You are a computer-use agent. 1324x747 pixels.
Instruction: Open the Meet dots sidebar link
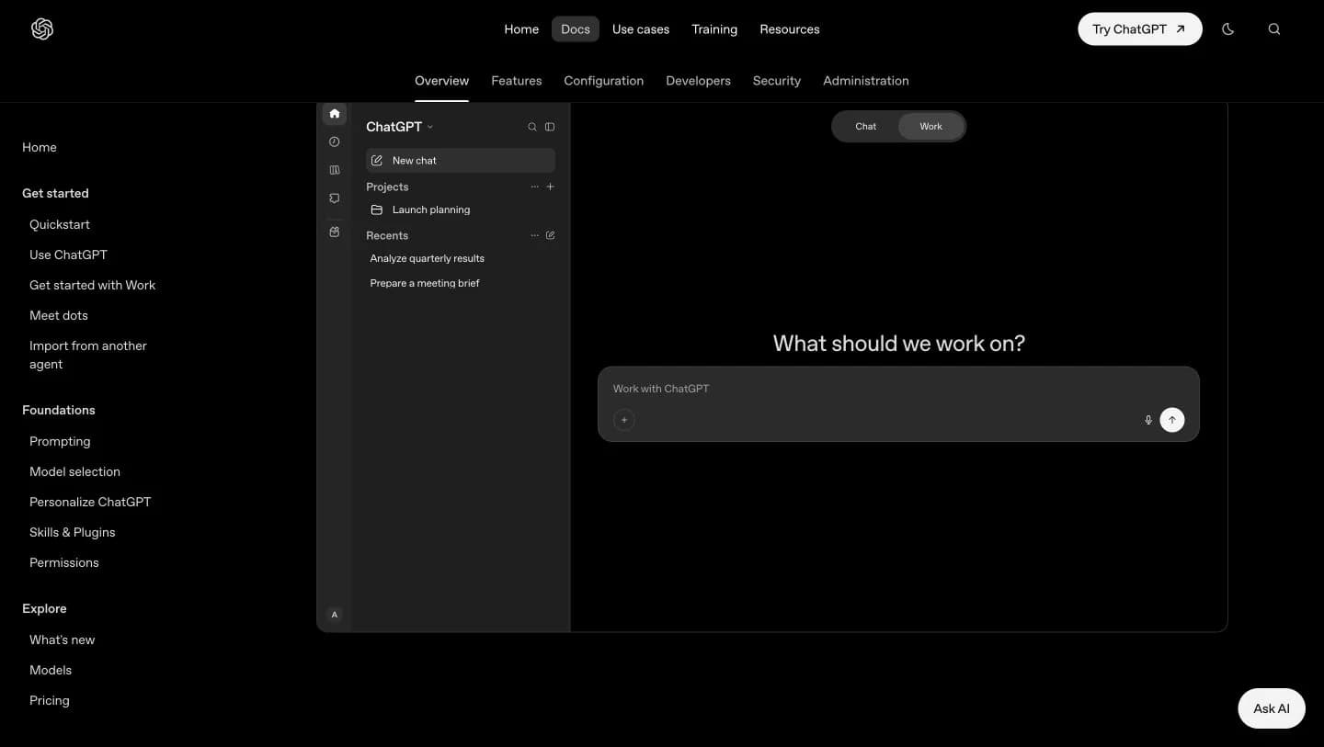pyautogui.click(x=59, y=315)
